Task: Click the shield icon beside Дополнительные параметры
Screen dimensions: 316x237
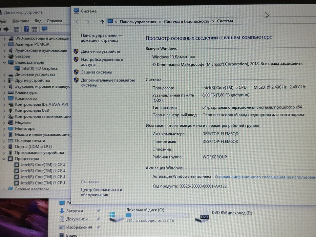Action: click(x=76, y=80)
